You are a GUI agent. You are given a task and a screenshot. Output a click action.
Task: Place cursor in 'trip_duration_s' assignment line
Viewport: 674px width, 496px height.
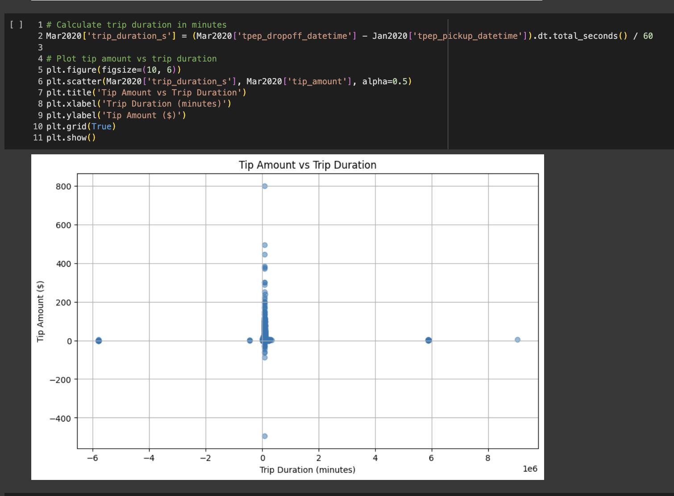[349, 36]
